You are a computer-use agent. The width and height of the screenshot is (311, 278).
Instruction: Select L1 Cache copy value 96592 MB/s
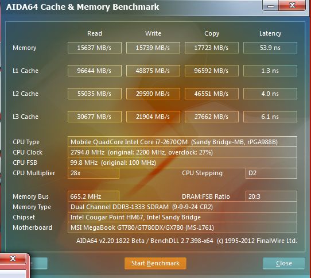(x=211, y=71)
